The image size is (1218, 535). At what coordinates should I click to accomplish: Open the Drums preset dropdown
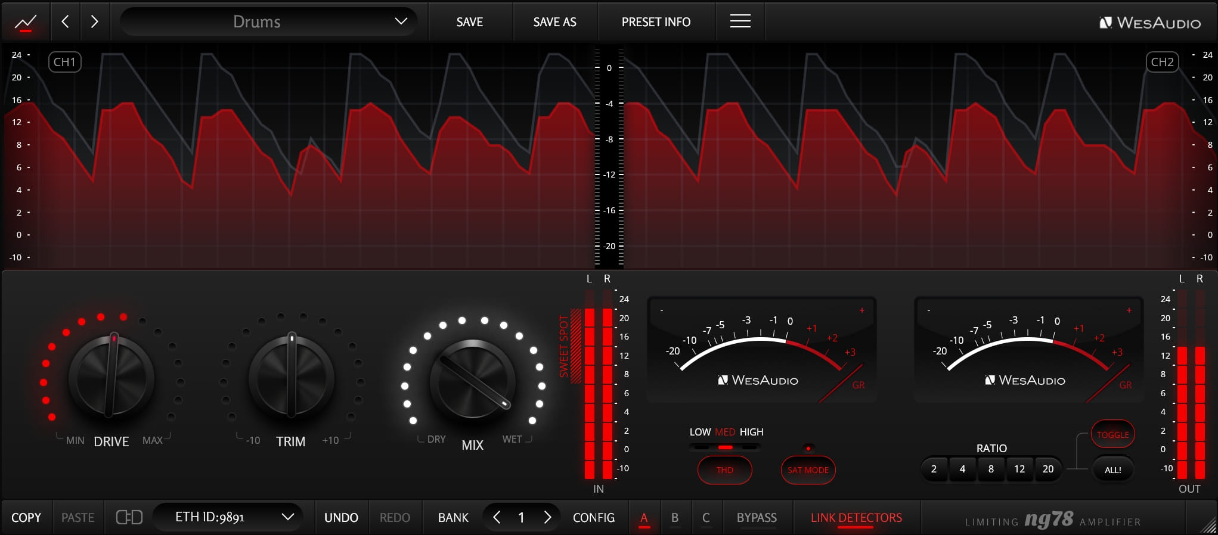(x=268, y=22)
